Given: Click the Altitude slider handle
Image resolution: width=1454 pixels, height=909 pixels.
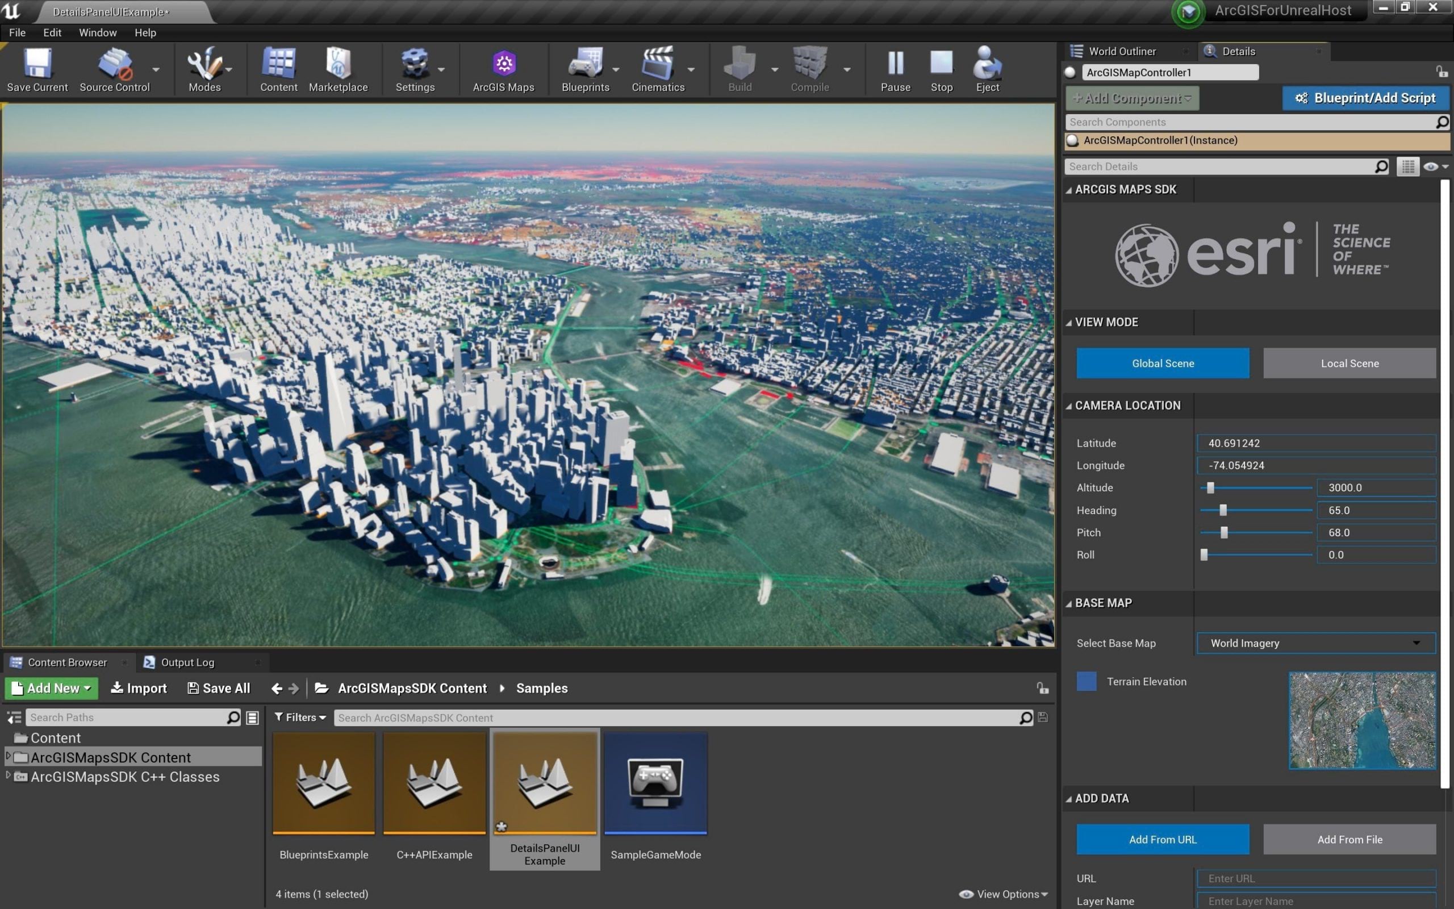Looking at the screenshot, I should pos(1210,487).
